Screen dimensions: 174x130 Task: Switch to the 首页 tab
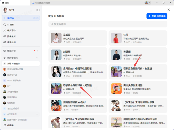[x=15, y=3]
